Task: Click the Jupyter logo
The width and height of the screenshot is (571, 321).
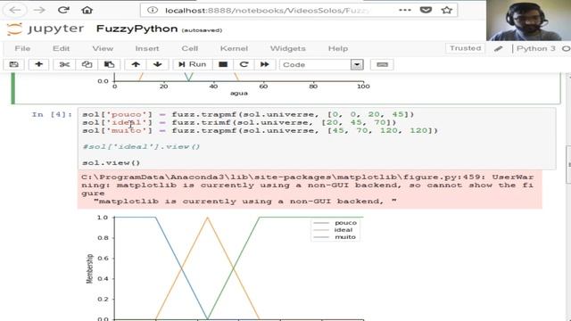Action: pyautogui.click(x=46, y=29)
